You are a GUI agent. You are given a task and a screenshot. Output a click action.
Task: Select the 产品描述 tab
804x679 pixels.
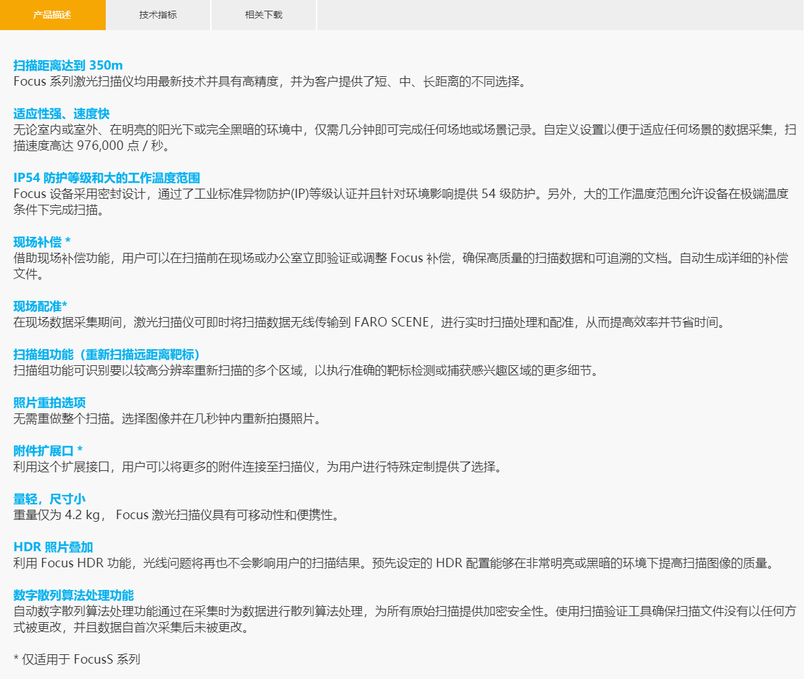[x=52, y=15]
